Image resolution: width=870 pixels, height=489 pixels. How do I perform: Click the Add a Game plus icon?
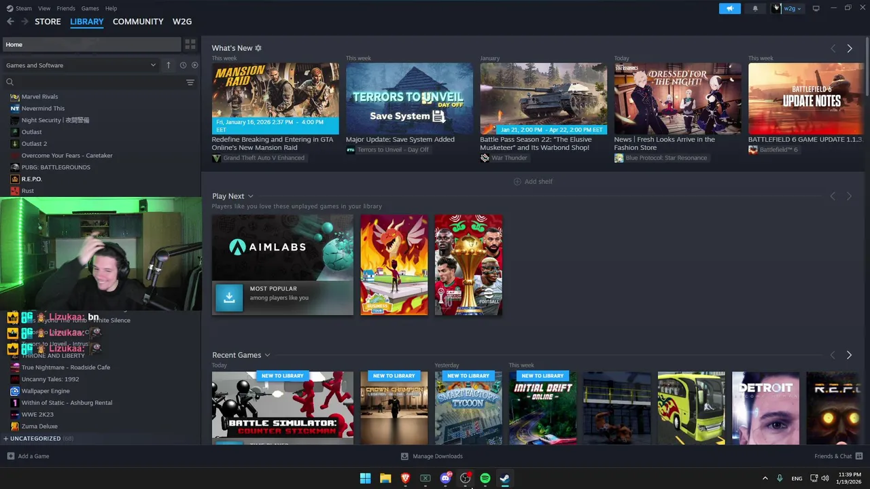pyautogui.click(x=10, y=456)
